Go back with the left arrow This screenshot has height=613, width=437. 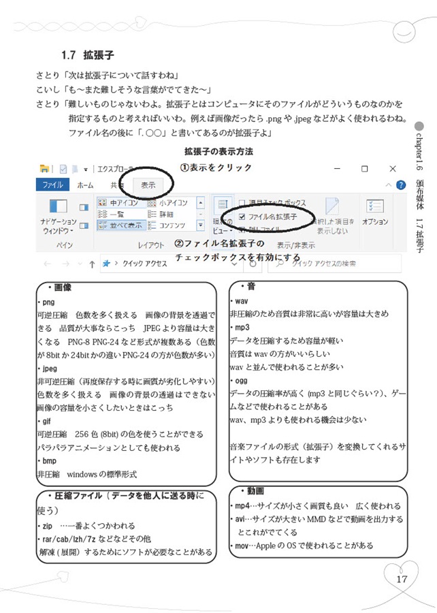(47, 264)
